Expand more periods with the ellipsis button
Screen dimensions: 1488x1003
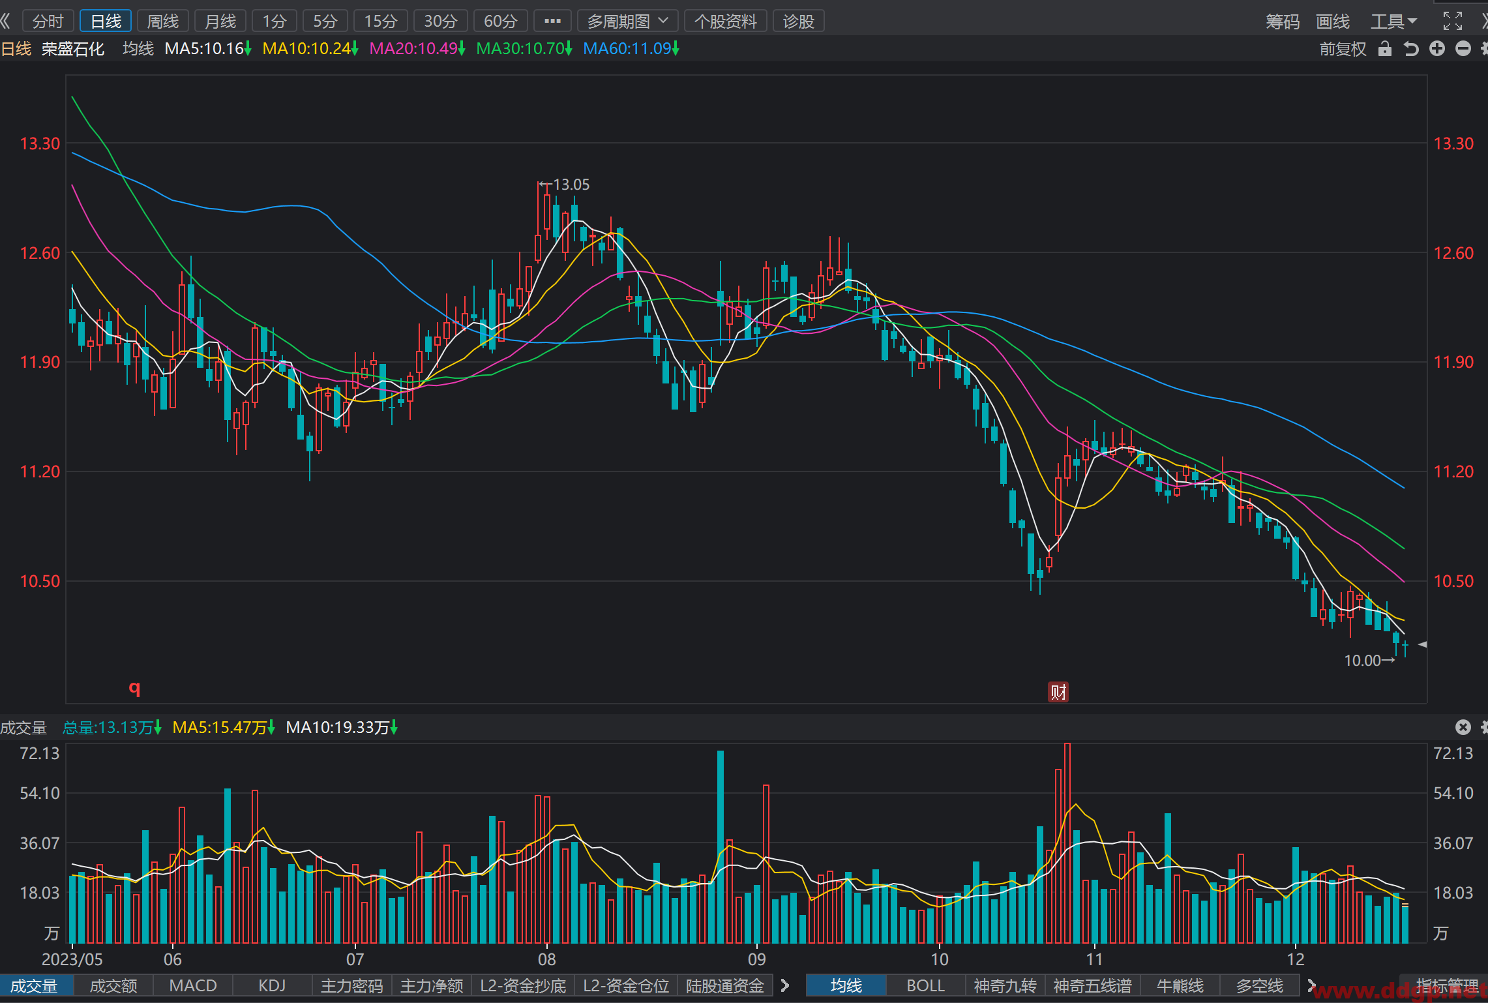pos(552,21)
